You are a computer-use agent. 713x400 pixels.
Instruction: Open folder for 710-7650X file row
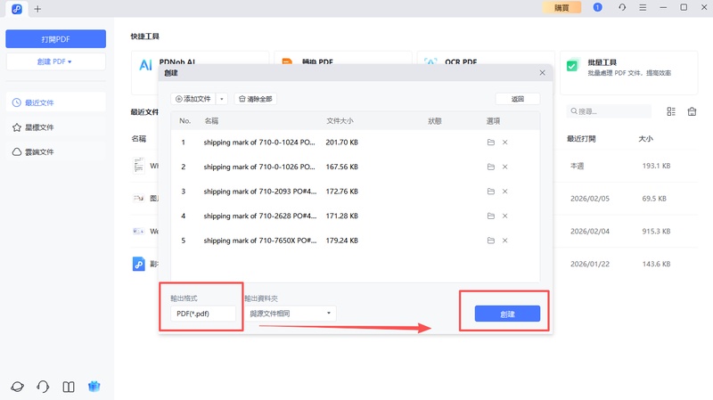(491, 241)
